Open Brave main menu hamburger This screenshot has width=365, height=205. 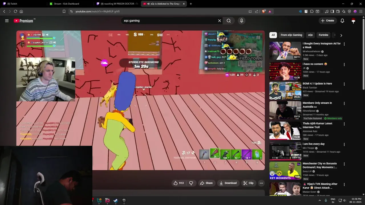pos(360,11)
